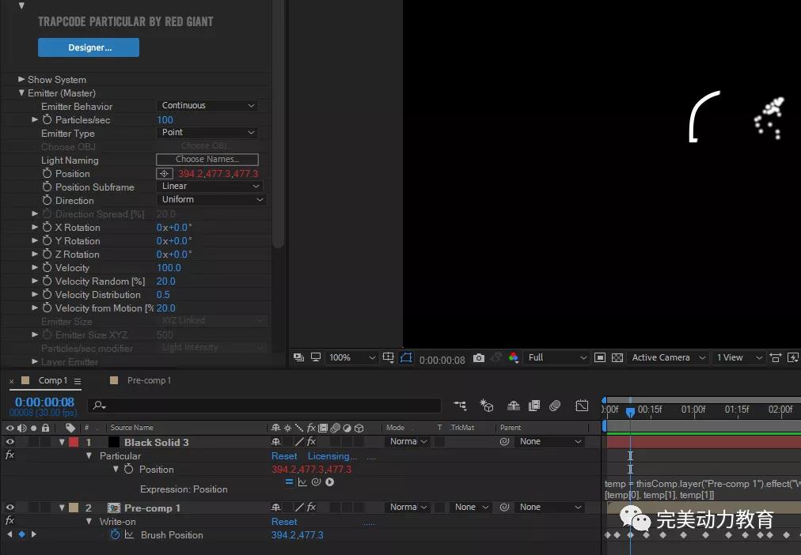Viewport: 801px width, 555px height.
Task: Hide the Black Solid 3 layer
Action: click(10, 442)
